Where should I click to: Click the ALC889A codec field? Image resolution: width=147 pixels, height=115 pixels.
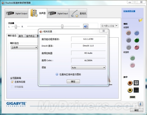pos(88,61)
